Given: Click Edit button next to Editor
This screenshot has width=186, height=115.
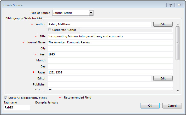Looking at the screenshot, I should pos(163,78).
